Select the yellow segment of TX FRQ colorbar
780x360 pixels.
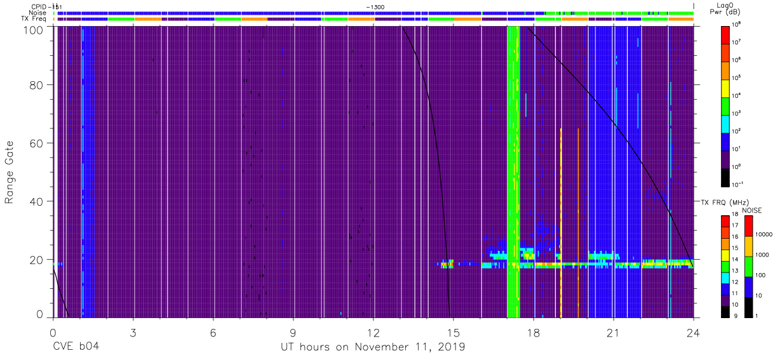point(726,255)
